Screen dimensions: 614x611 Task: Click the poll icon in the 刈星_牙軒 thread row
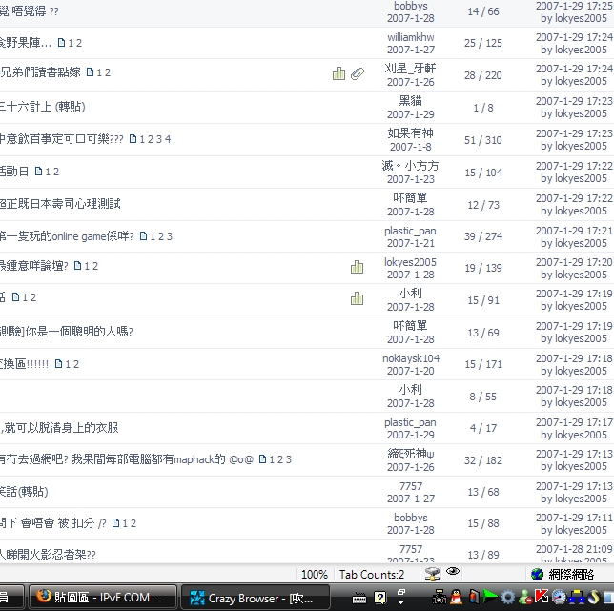(x=338, y=73)
